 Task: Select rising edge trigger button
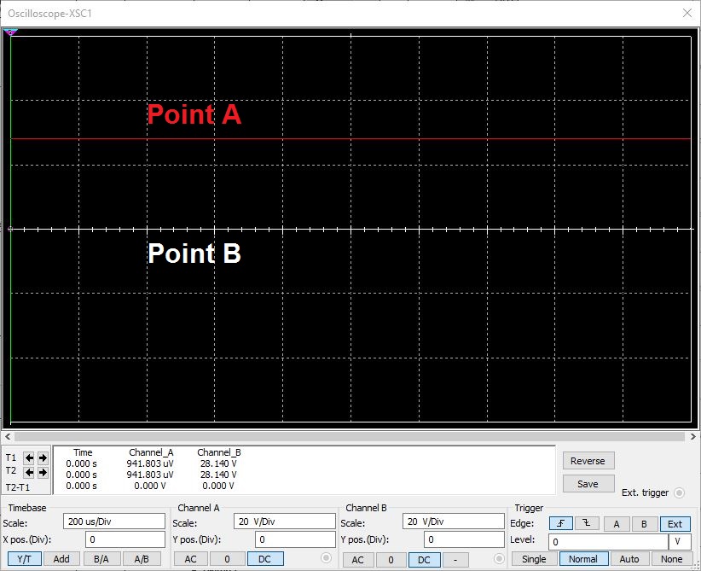click(560, 523)
